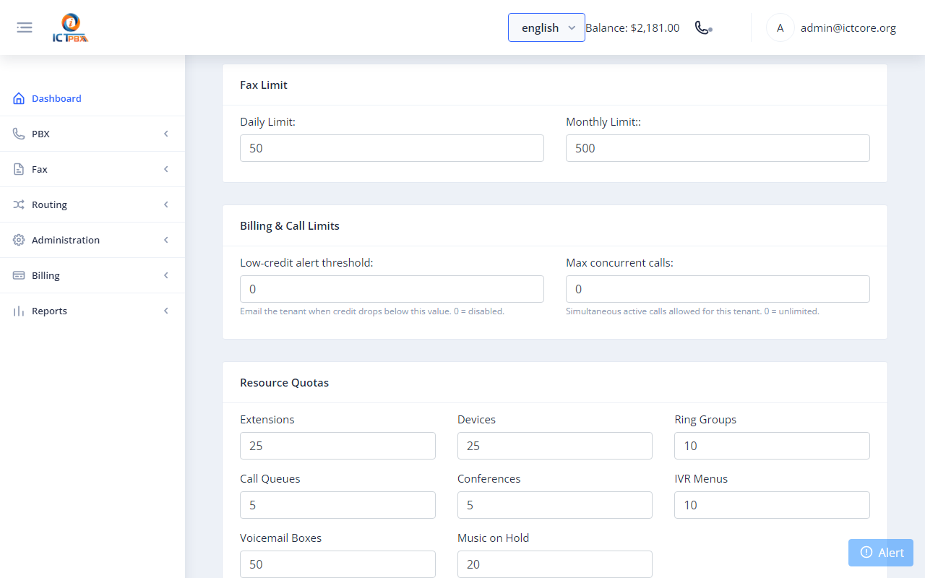Image resolution: width=925 pixels, height=578 pixels.
Task: Open the Routing sidebar menu
Action: (x=92, y=204)
